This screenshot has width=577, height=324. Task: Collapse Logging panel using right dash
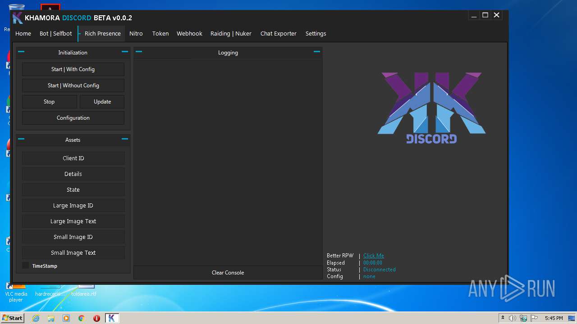(x=317, y=52)
